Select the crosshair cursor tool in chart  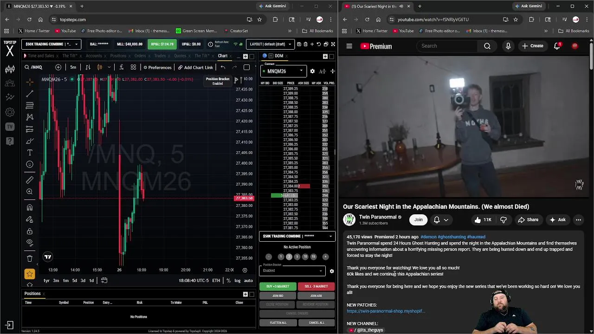pos(30,83)
